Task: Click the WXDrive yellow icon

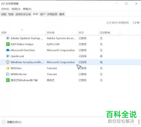Action: [x=8, y=68]
